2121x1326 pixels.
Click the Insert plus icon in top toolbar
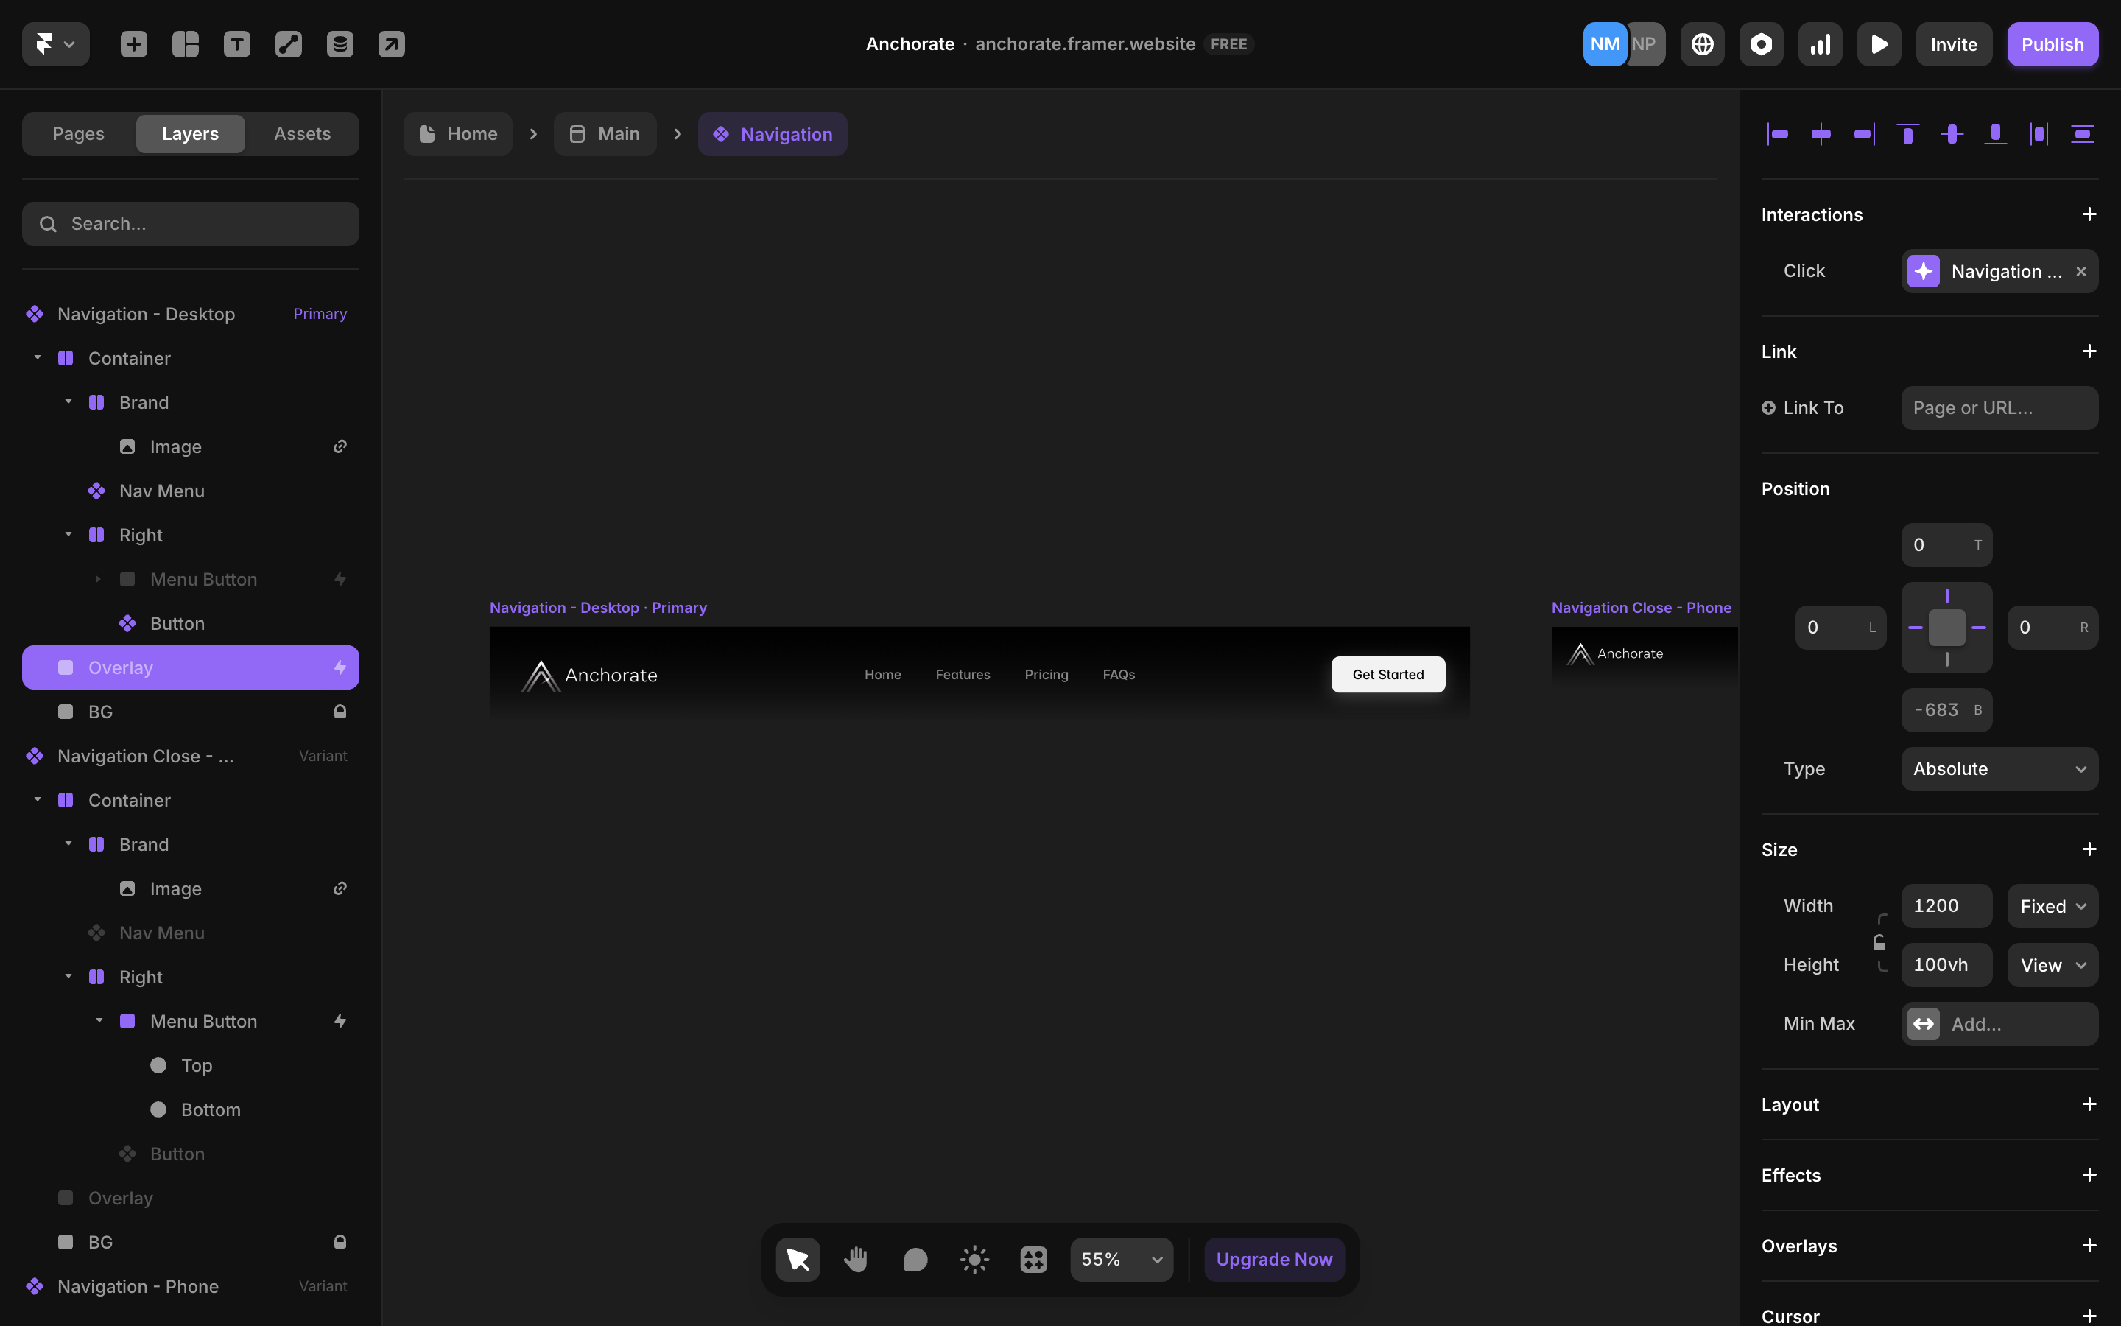(x=133, y=44)
